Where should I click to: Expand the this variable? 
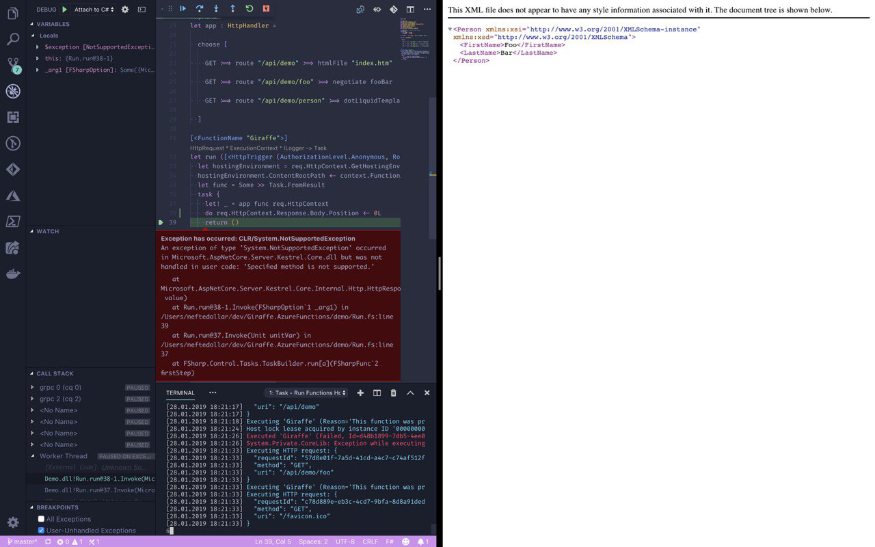pyautogui.click(x=38, y=59)
